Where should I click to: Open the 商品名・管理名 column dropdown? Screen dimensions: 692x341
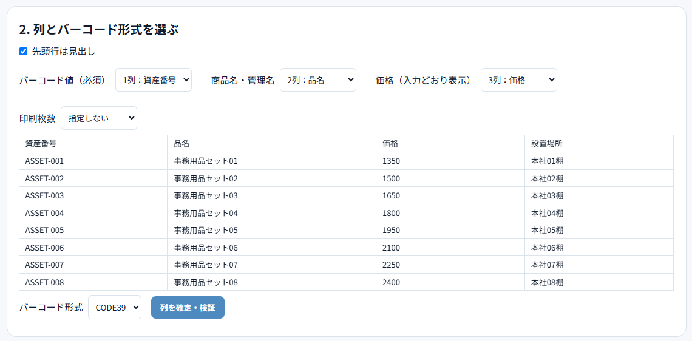click(317, 80)
